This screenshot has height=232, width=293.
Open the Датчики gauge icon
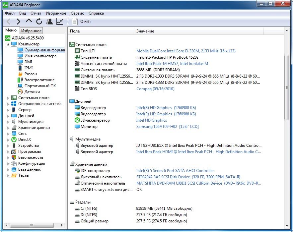(x=20, y=92)
